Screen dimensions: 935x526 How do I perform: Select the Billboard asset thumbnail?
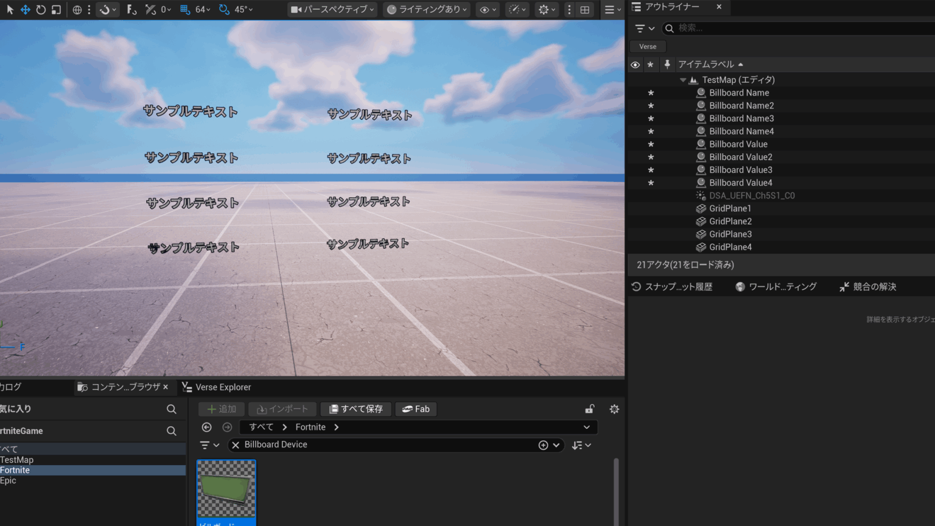tap(226, 487)
